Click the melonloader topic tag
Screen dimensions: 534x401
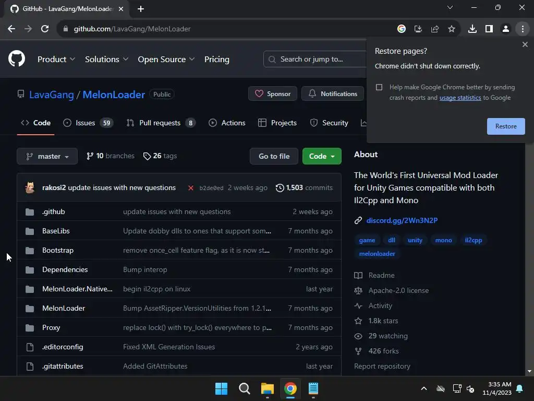377,254
